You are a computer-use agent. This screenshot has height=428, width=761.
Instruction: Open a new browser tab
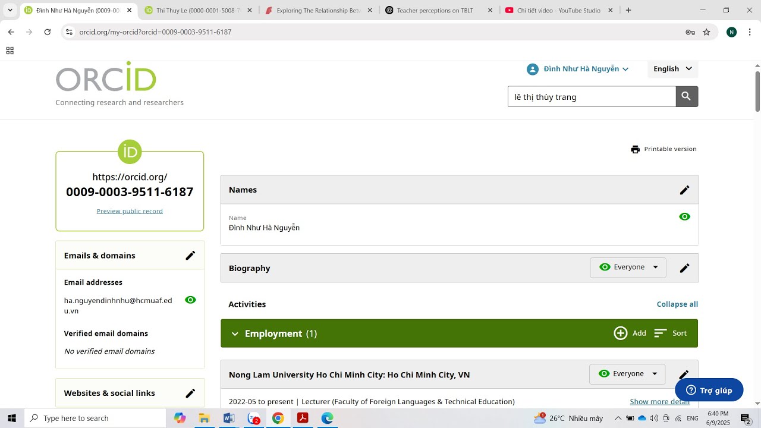[628, 10]
